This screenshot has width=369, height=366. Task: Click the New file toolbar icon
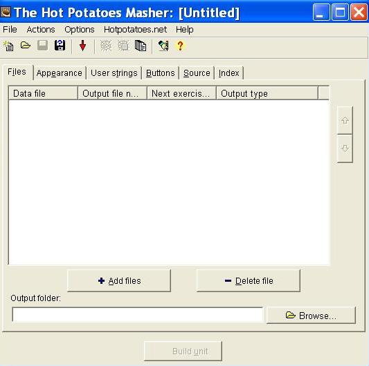pos(9,46)
